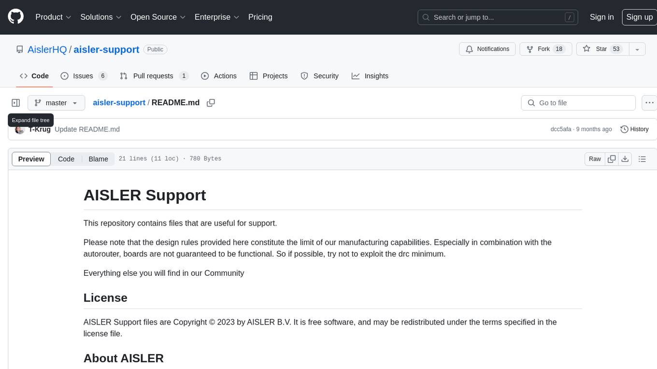Click the star count 53
This screenshot has height=369, width=657.
[616, 49]
